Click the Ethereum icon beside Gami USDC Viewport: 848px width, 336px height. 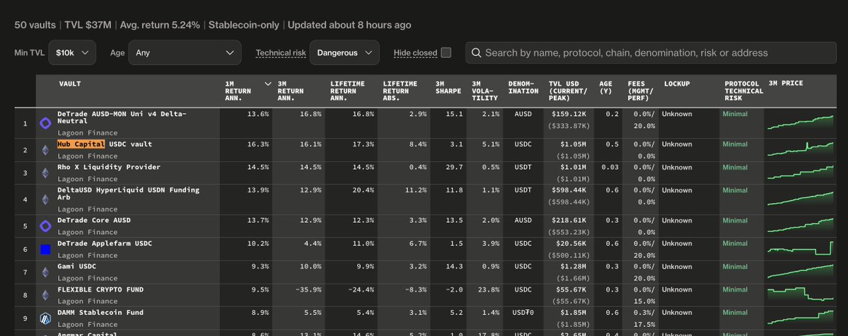[x=45, y=272]
